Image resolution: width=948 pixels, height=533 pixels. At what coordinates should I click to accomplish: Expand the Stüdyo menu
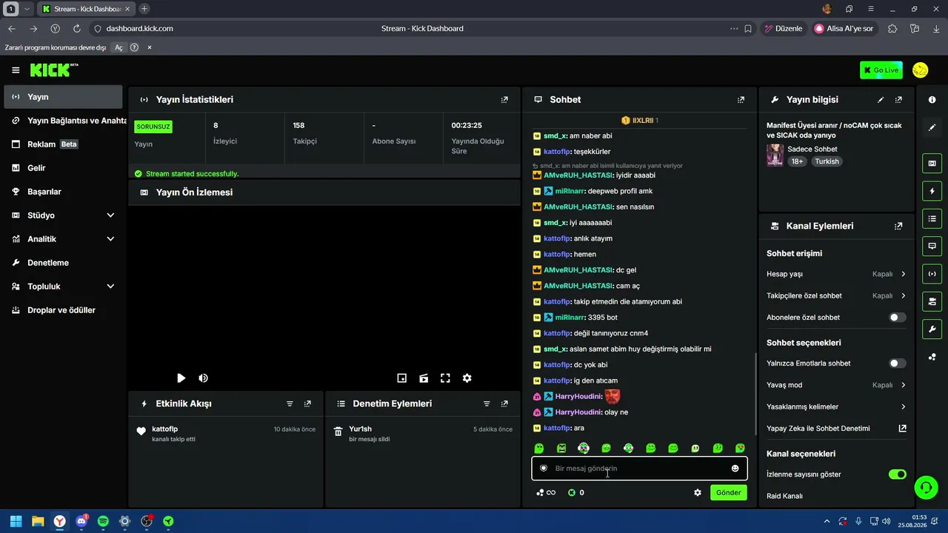click(x=110, y=215)
